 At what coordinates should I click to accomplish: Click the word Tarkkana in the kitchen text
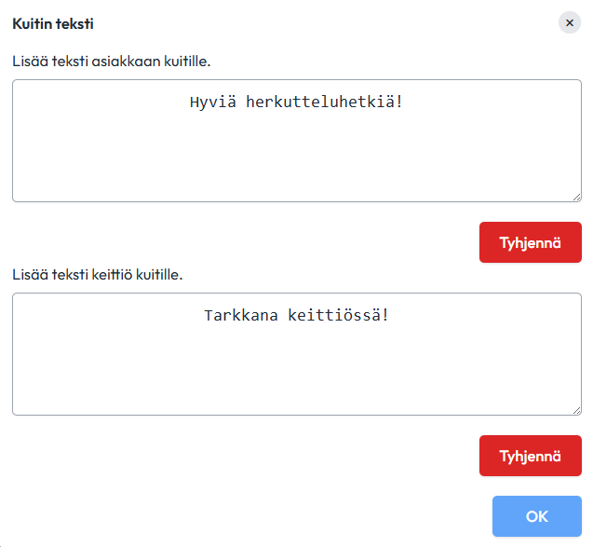241,315
